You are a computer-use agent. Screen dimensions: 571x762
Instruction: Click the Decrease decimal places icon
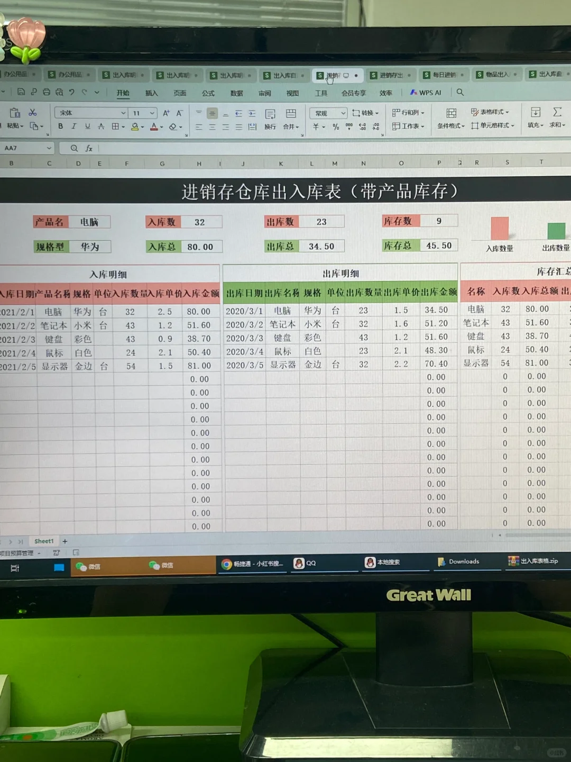pos(375,126)
